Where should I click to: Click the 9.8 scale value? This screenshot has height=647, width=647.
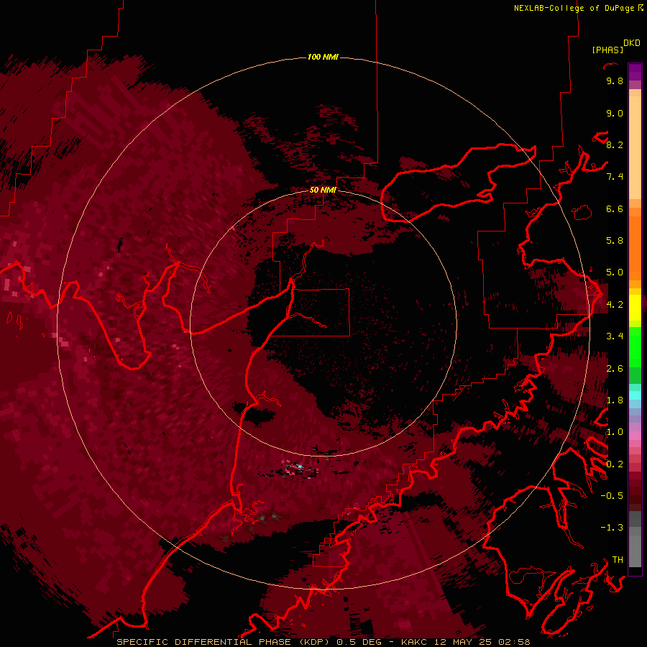click(615, 81)
